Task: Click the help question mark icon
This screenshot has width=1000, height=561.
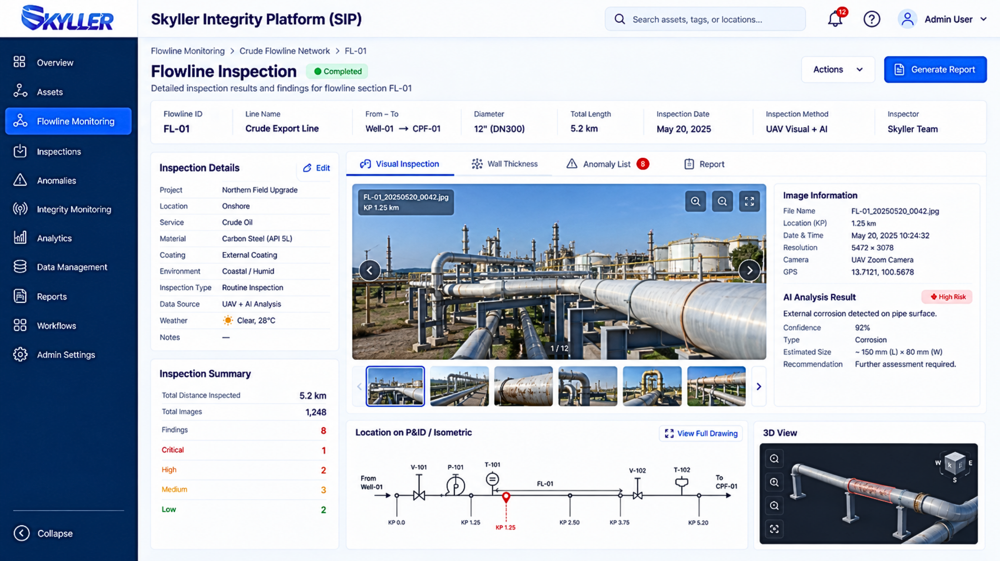Action: (872, 19)
